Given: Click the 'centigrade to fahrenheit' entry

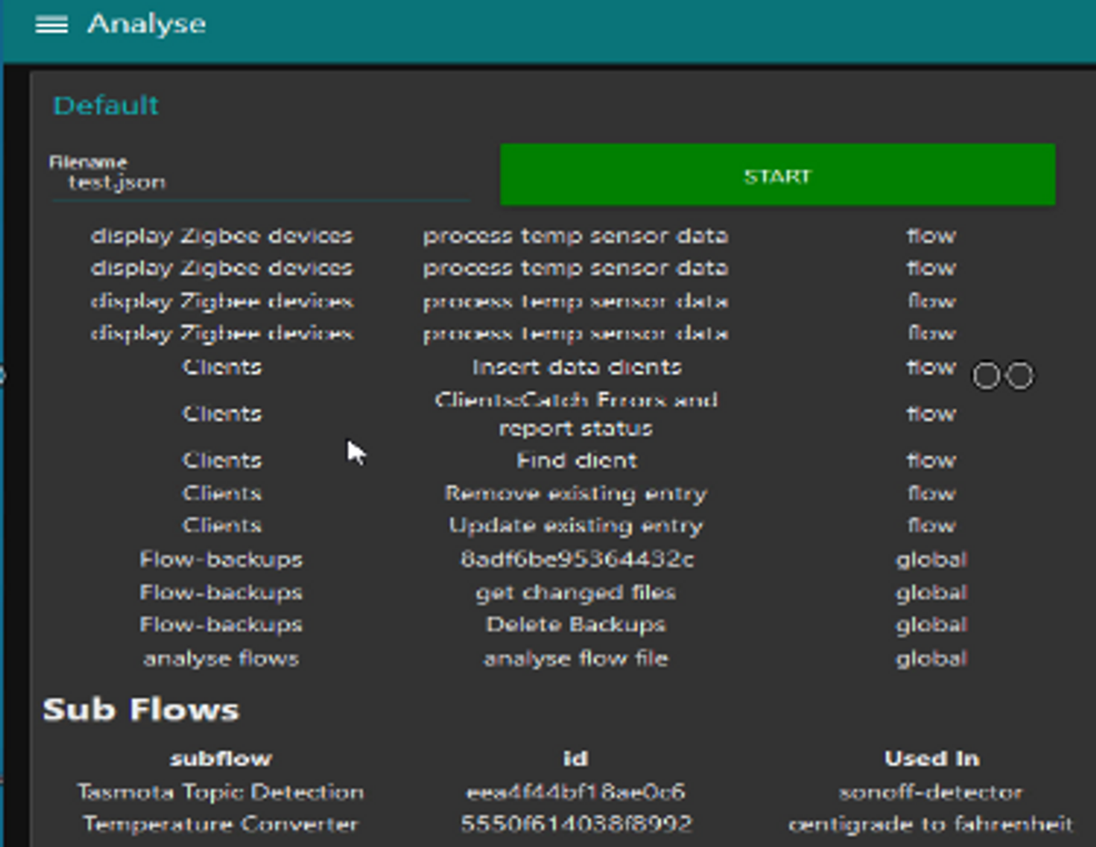Looking at the screenshot, I should point(931,824).
